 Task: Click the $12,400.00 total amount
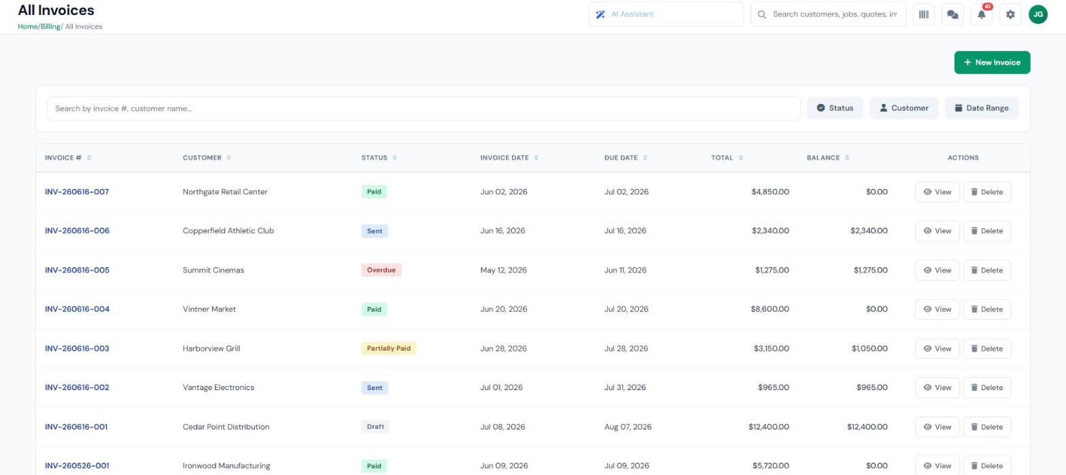click(x=769, y=427)
